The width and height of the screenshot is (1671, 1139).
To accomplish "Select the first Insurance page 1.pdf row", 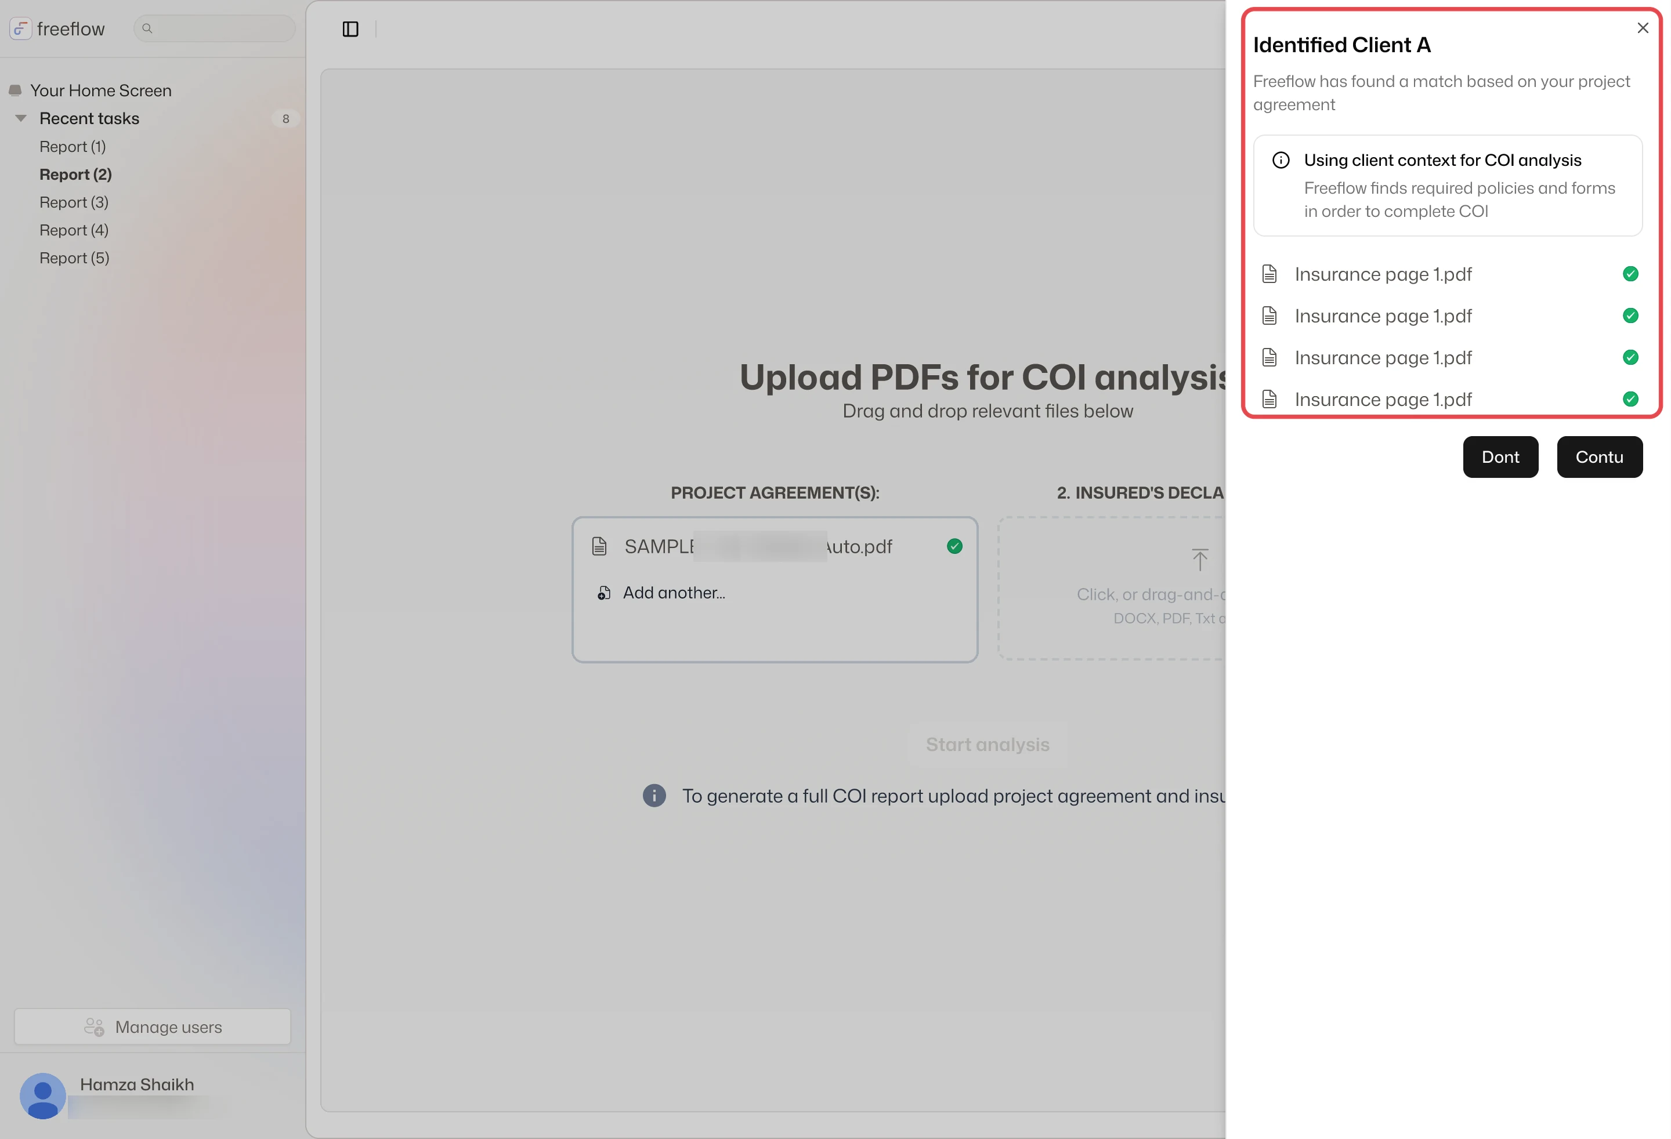I will pos(1449,274).
